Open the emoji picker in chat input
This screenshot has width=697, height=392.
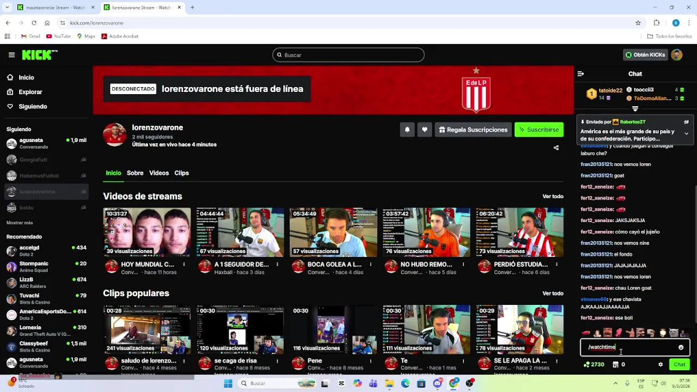[x=681, y=347]
